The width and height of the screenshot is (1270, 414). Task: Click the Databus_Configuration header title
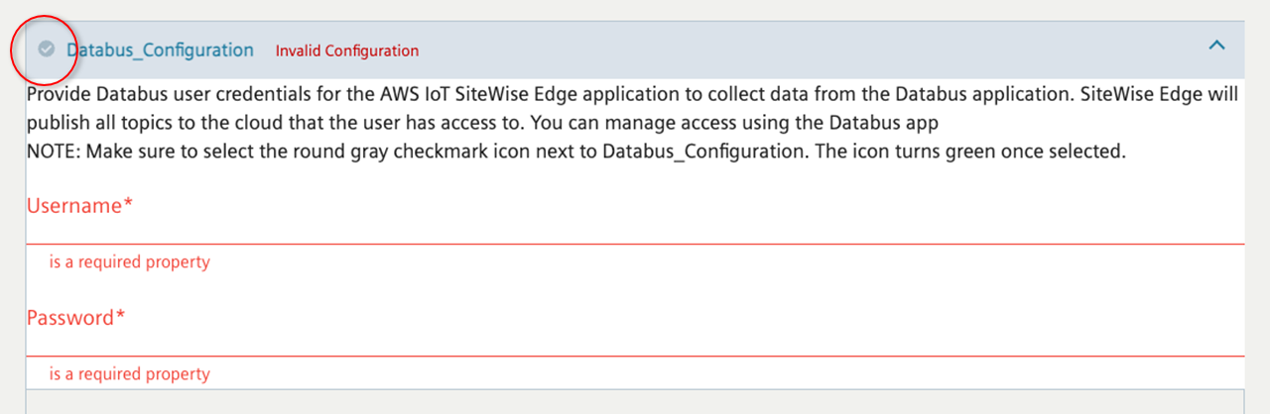(x=160, y=50)
